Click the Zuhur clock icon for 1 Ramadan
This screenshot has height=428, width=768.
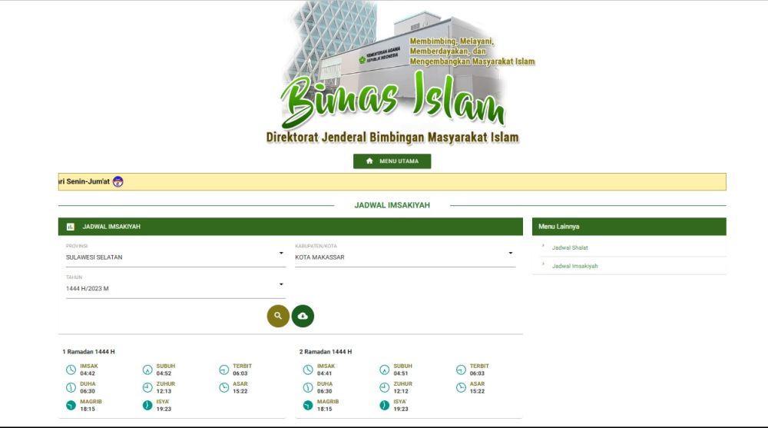pos(147,388)
